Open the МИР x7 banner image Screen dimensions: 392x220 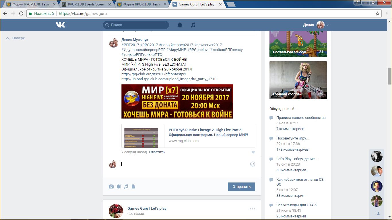(x=177, y=101)
